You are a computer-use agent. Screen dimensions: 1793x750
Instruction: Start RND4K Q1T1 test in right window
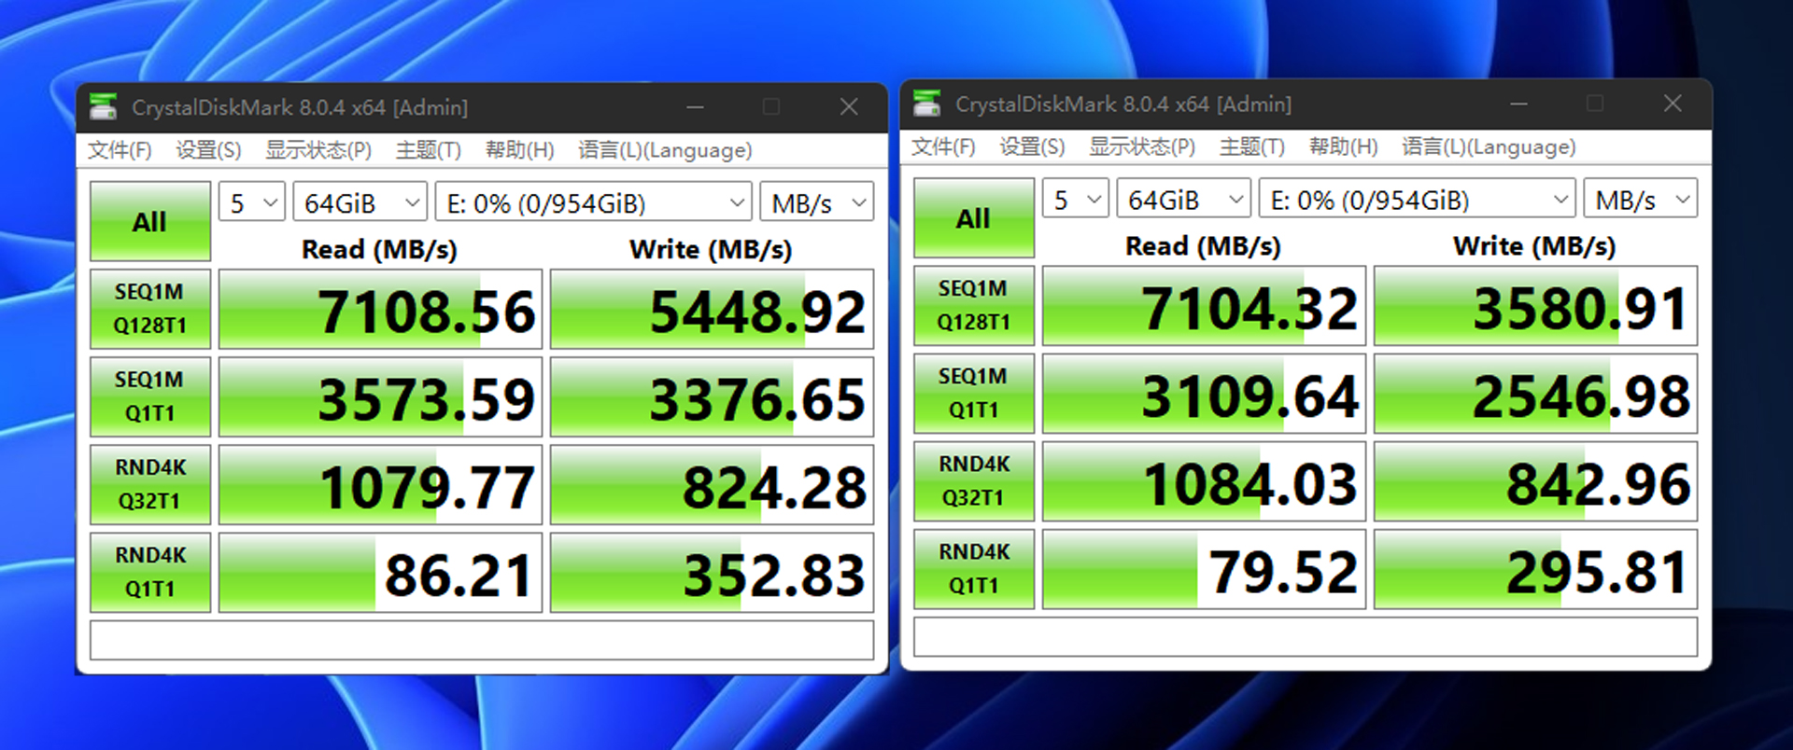[974, 568]
